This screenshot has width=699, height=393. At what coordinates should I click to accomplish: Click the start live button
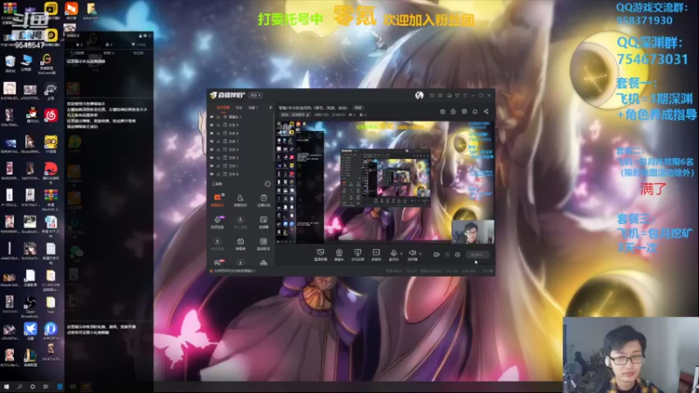(x=477, y=254)
